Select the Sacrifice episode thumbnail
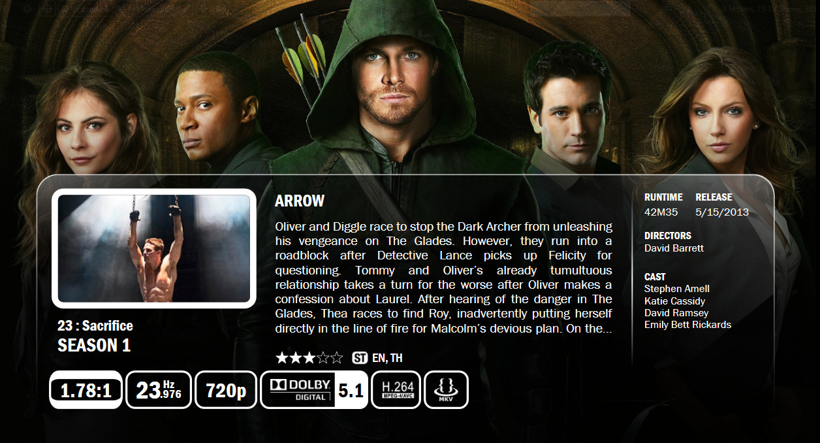This screenshot has width=820, height=443. (x=154, y=248)
